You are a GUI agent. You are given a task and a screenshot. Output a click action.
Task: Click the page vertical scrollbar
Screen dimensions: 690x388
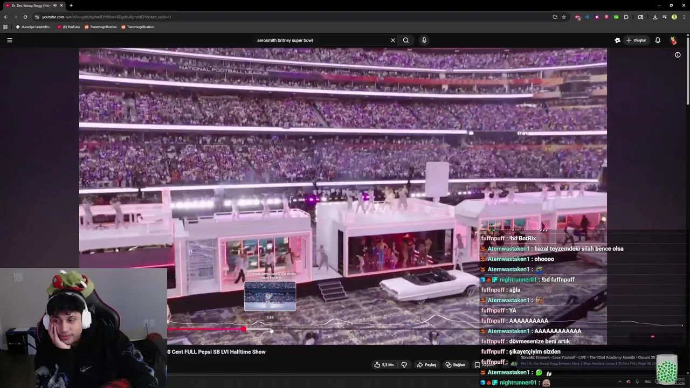[688, 70]
